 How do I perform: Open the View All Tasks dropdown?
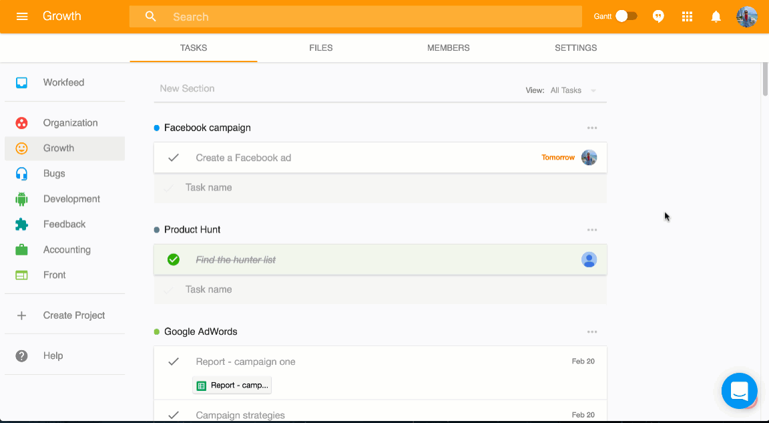573,90
